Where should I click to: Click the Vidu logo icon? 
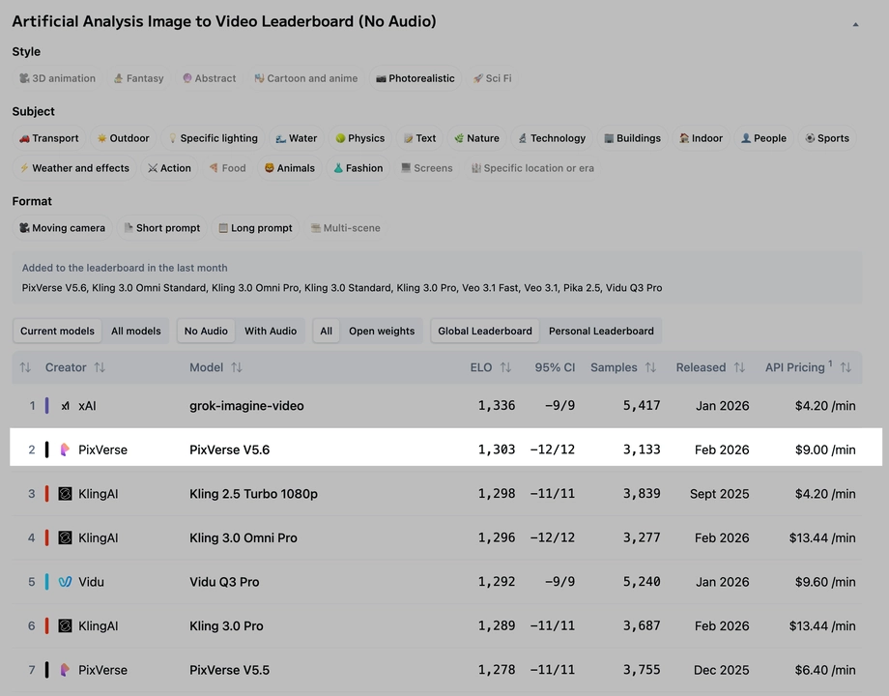click(65, 582)
